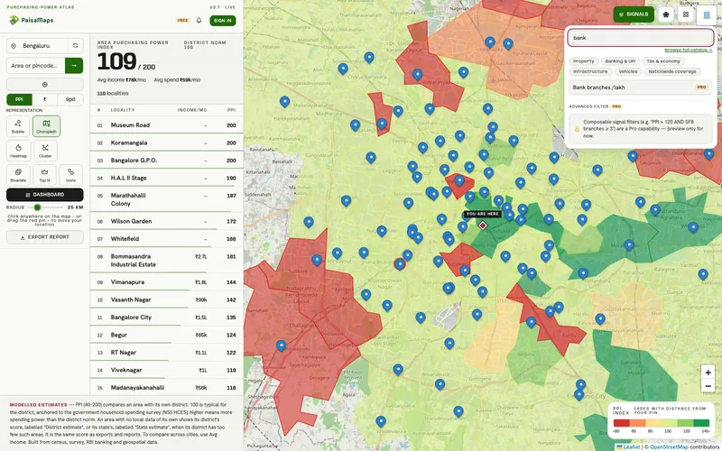Open the notifications bell
Screen dimensions: 722x451
199,20
